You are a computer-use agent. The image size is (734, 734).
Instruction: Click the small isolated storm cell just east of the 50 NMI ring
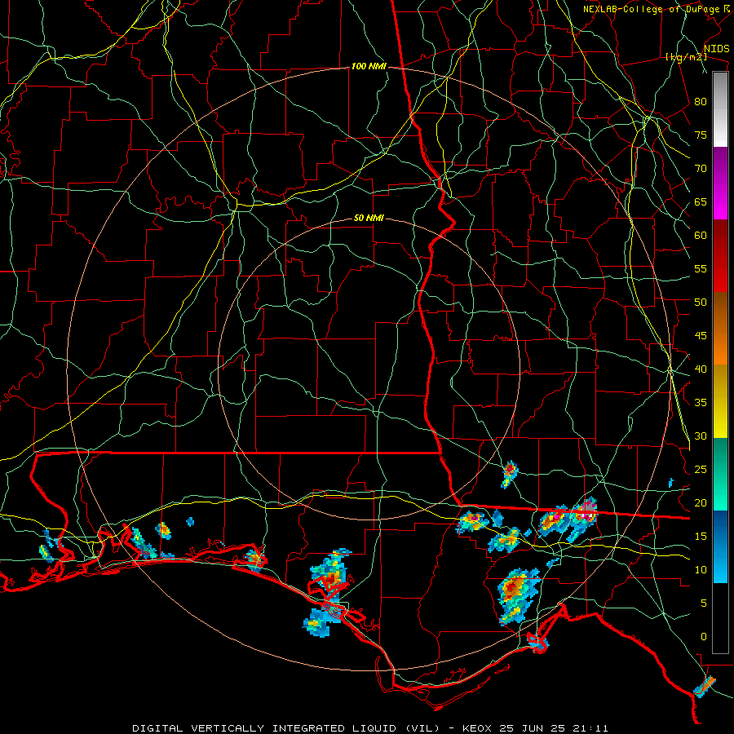tap(509, 473)
